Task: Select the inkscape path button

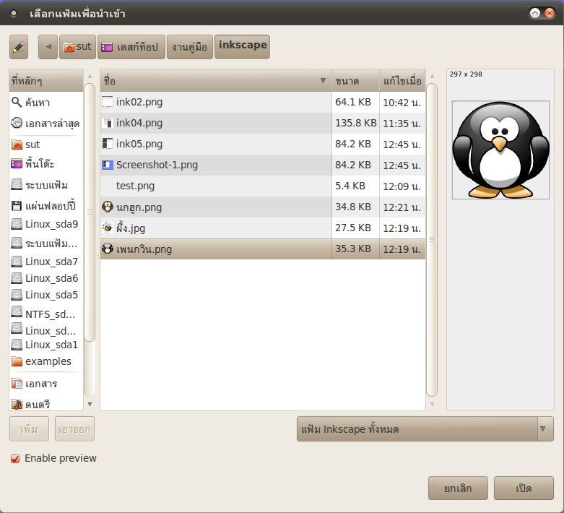Action: tap(242, 46)
